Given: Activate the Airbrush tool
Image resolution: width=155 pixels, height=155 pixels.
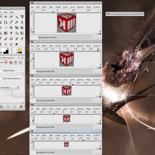Looking at the screenshot, I should 17,39.
